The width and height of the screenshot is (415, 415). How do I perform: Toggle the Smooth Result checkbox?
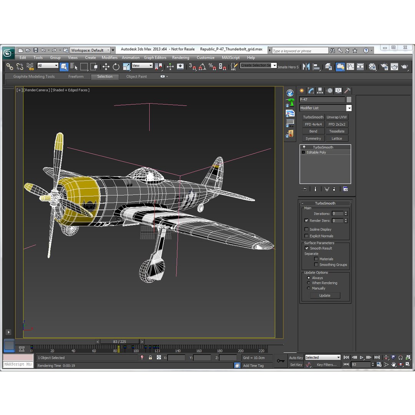point(307,248)
